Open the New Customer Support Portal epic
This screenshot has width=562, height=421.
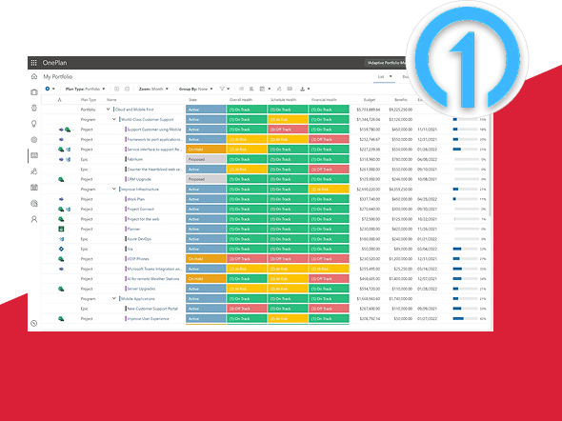click(x=152, y=309)
